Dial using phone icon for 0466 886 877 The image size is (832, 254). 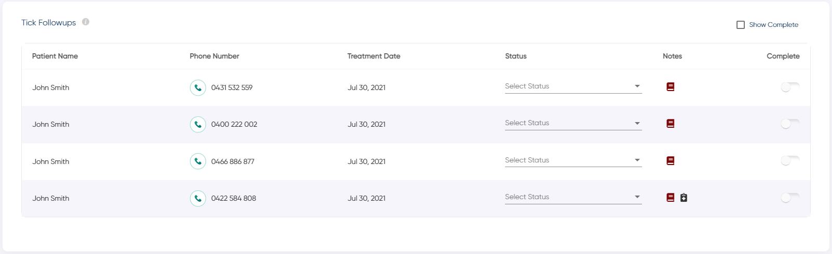point(198,161)
